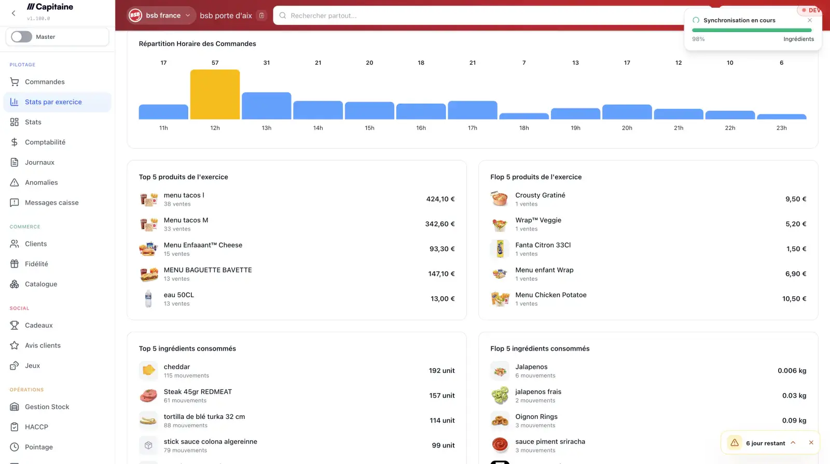Click the HACCP clipboard icon
Viewport: 830px width, 464px height.
tap(15, 427)
